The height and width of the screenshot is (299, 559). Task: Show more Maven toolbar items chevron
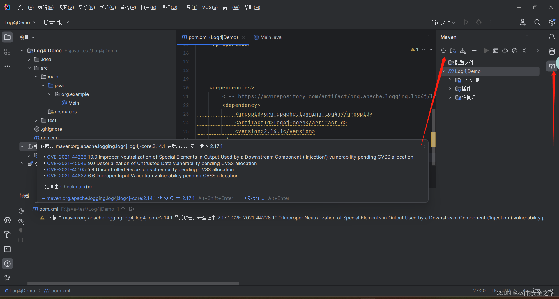tap(538, 51)
